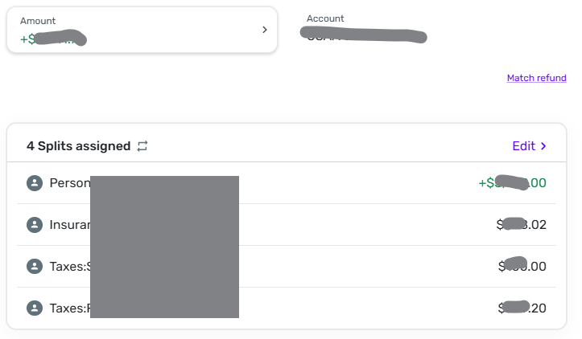Click the Taxes:F split amount ending in .20
The width and height of the screenshot is (582, 339).
coord(523,308)
